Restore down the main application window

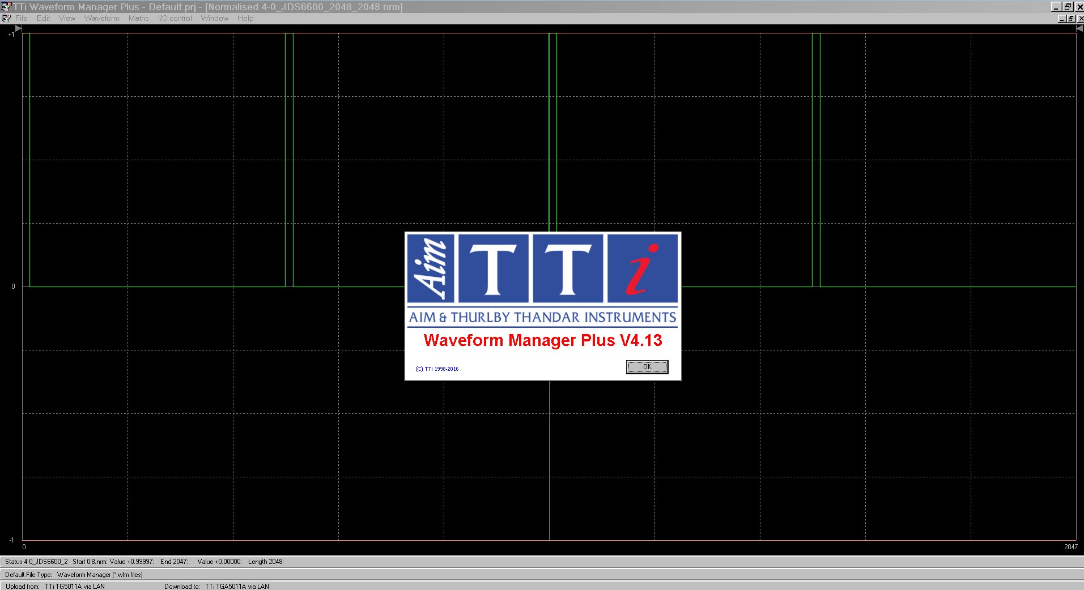[1068, 7]
